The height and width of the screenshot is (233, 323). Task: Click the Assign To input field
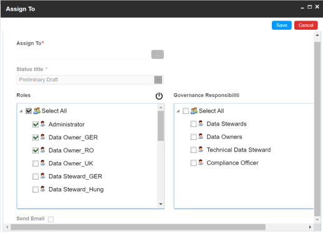click(x=83, y=55)
